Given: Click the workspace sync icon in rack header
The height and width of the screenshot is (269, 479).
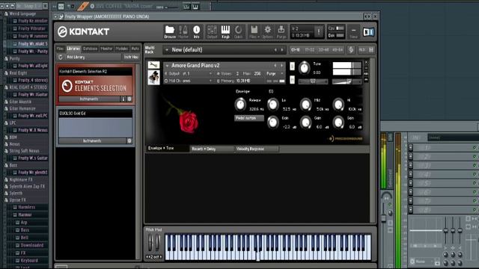Looking at the screenshot, I should click(x=351, y=50).
